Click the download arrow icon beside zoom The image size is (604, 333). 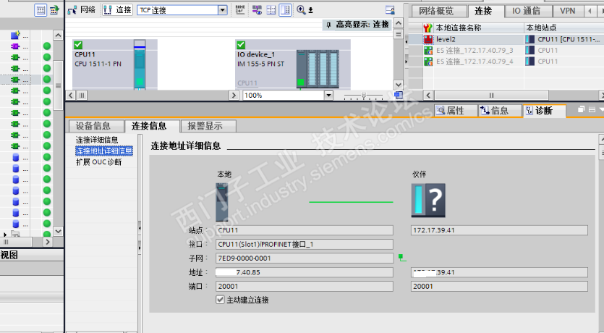click(x=310, y=10)
